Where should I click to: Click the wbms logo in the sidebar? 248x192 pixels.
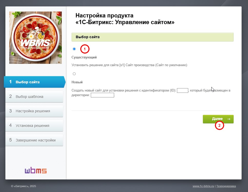tap(36, 170)
